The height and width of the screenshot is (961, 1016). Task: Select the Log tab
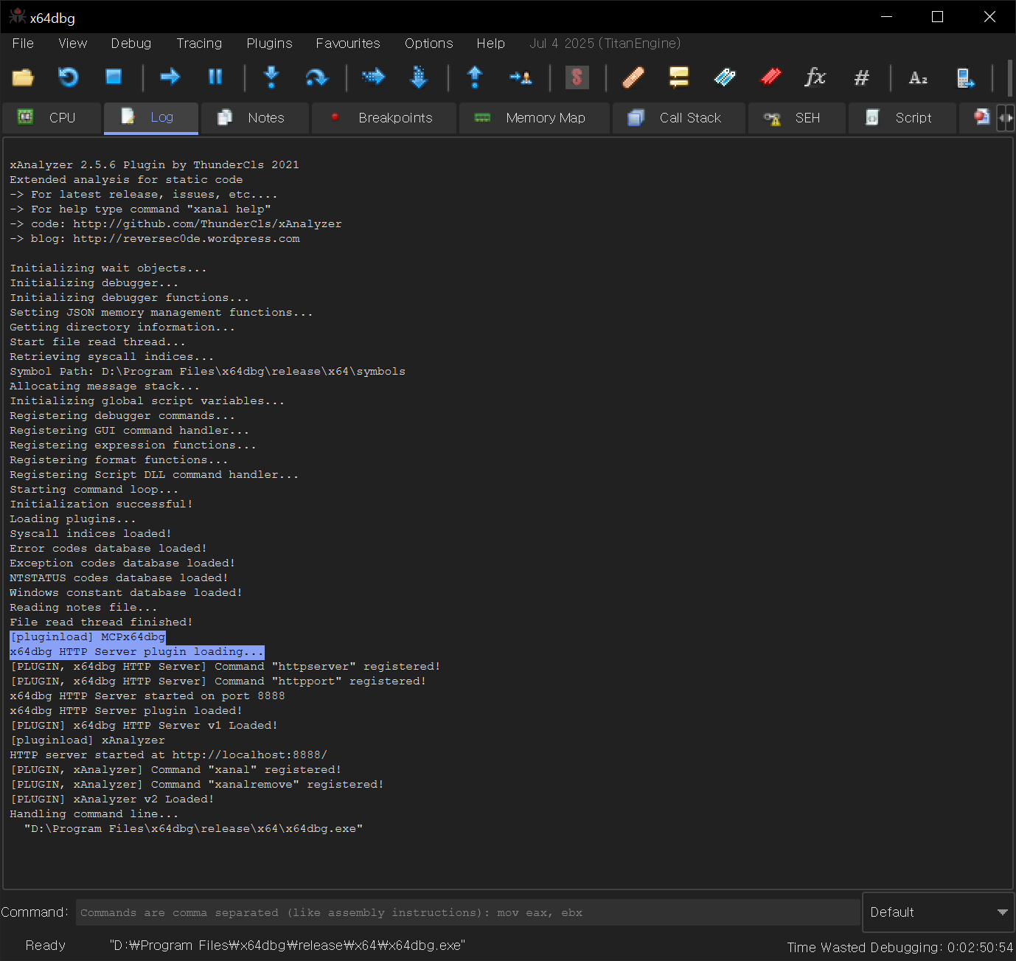point(151,118)
